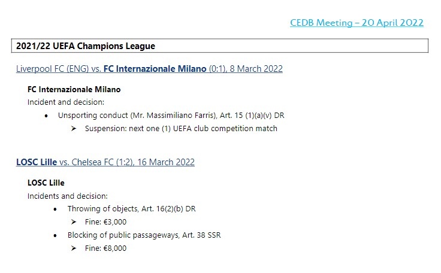
Task: Click the "Incident and decision:" label
Action: coord(66,102)
